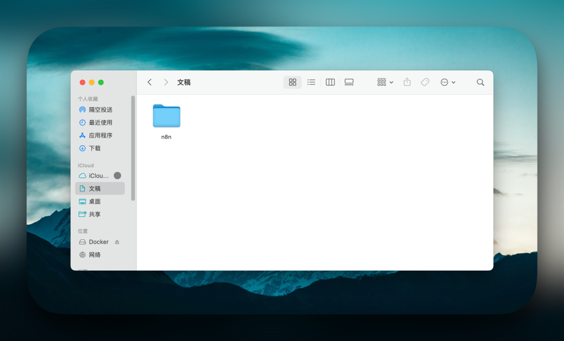Click the 桌面 desktop icon
The width and height of the screenshot is (564, 341).
pos(83,202)
